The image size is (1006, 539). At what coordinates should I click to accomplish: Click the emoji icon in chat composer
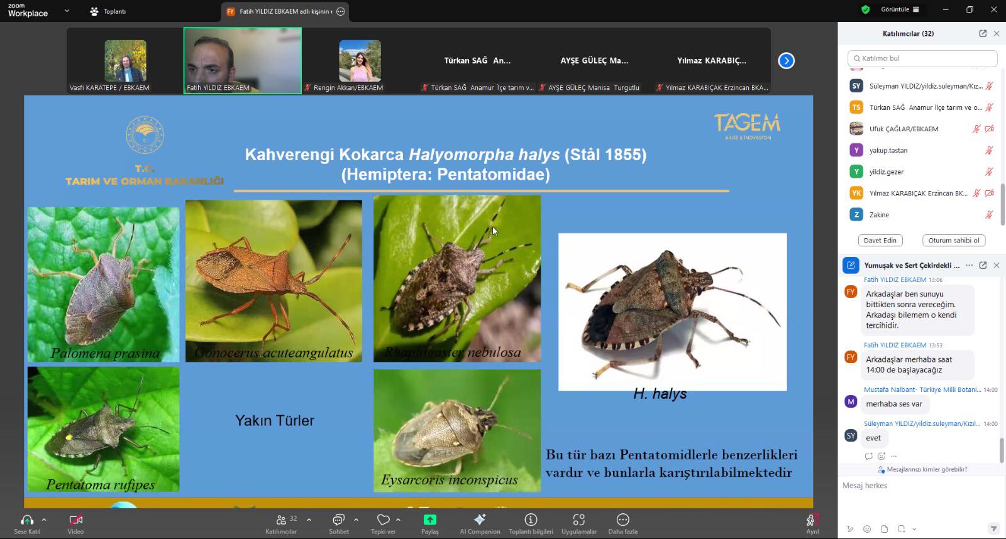pos(867,529)
